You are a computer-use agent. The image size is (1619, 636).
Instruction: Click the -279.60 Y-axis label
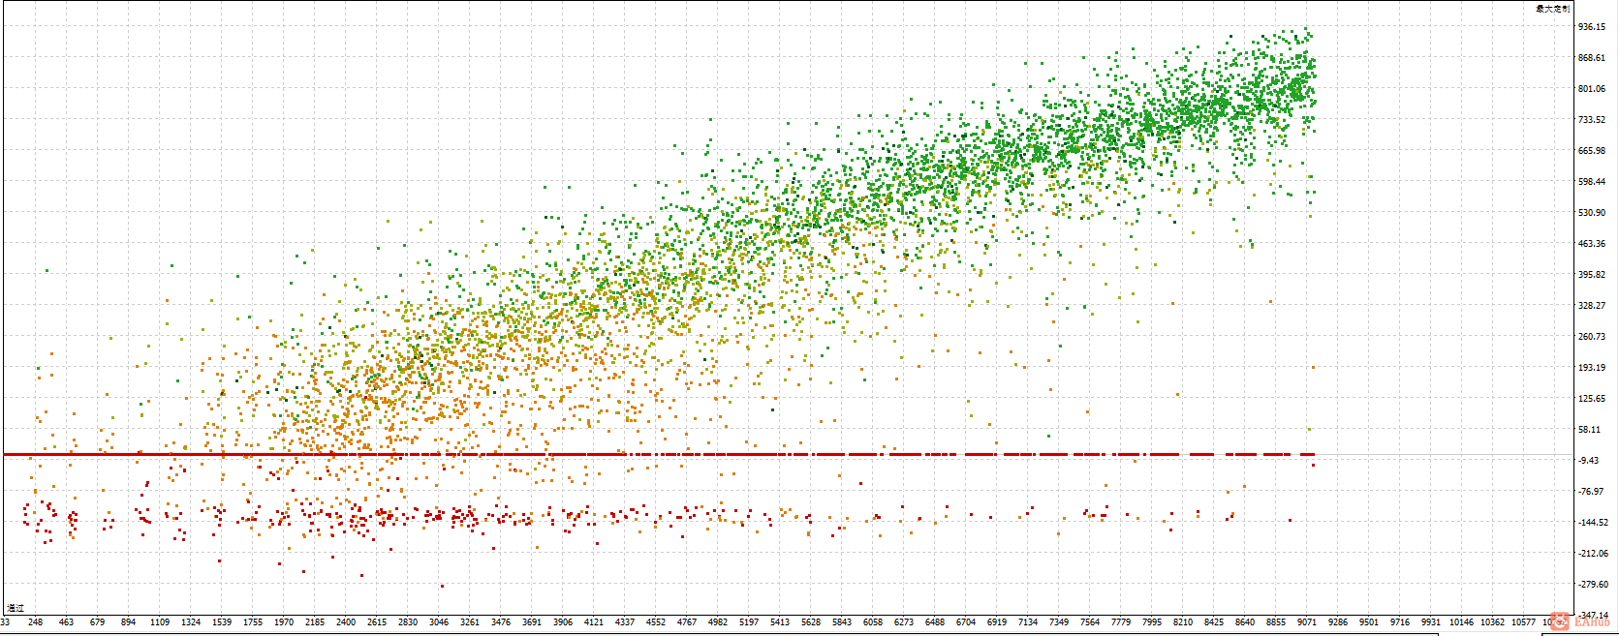[1594, 585]
